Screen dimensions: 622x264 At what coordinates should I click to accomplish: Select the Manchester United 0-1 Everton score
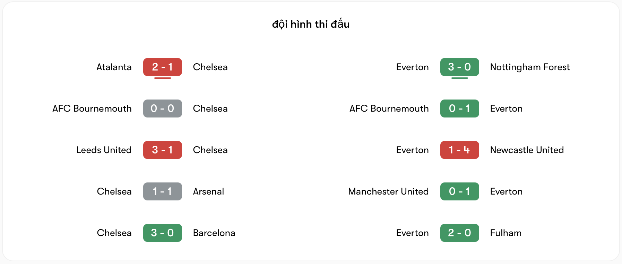(459, 191)
